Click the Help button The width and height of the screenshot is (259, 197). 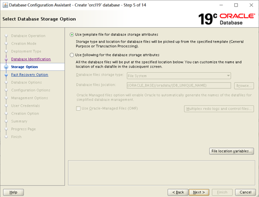coord(14,192)
